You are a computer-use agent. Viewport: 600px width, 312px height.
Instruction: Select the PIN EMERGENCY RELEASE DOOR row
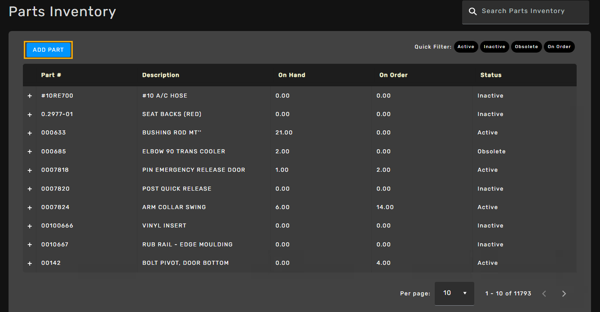(194, 170)
